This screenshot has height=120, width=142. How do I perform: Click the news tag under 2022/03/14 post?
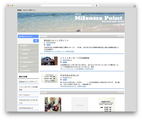(x=65, y=62)
